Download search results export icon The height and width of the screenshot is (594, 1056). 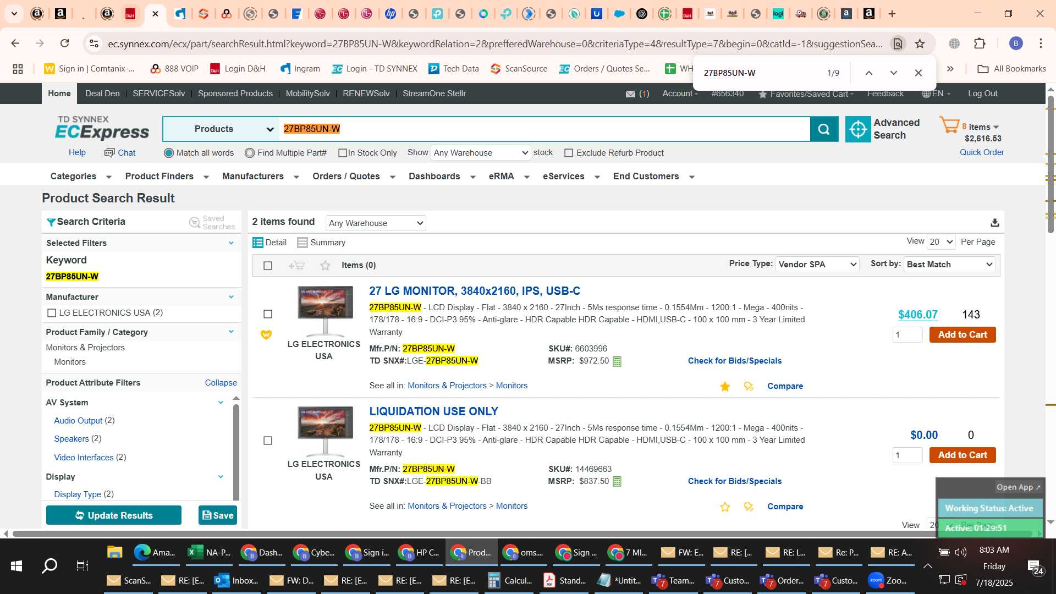point(994,223)
